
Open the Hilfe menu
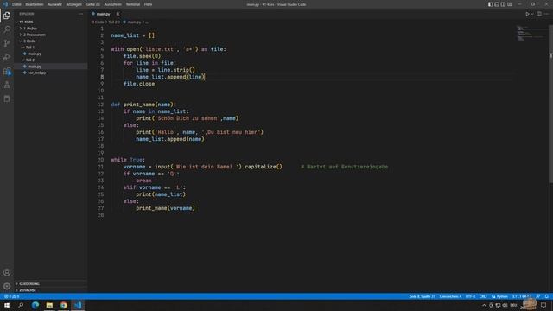[148, 4]
